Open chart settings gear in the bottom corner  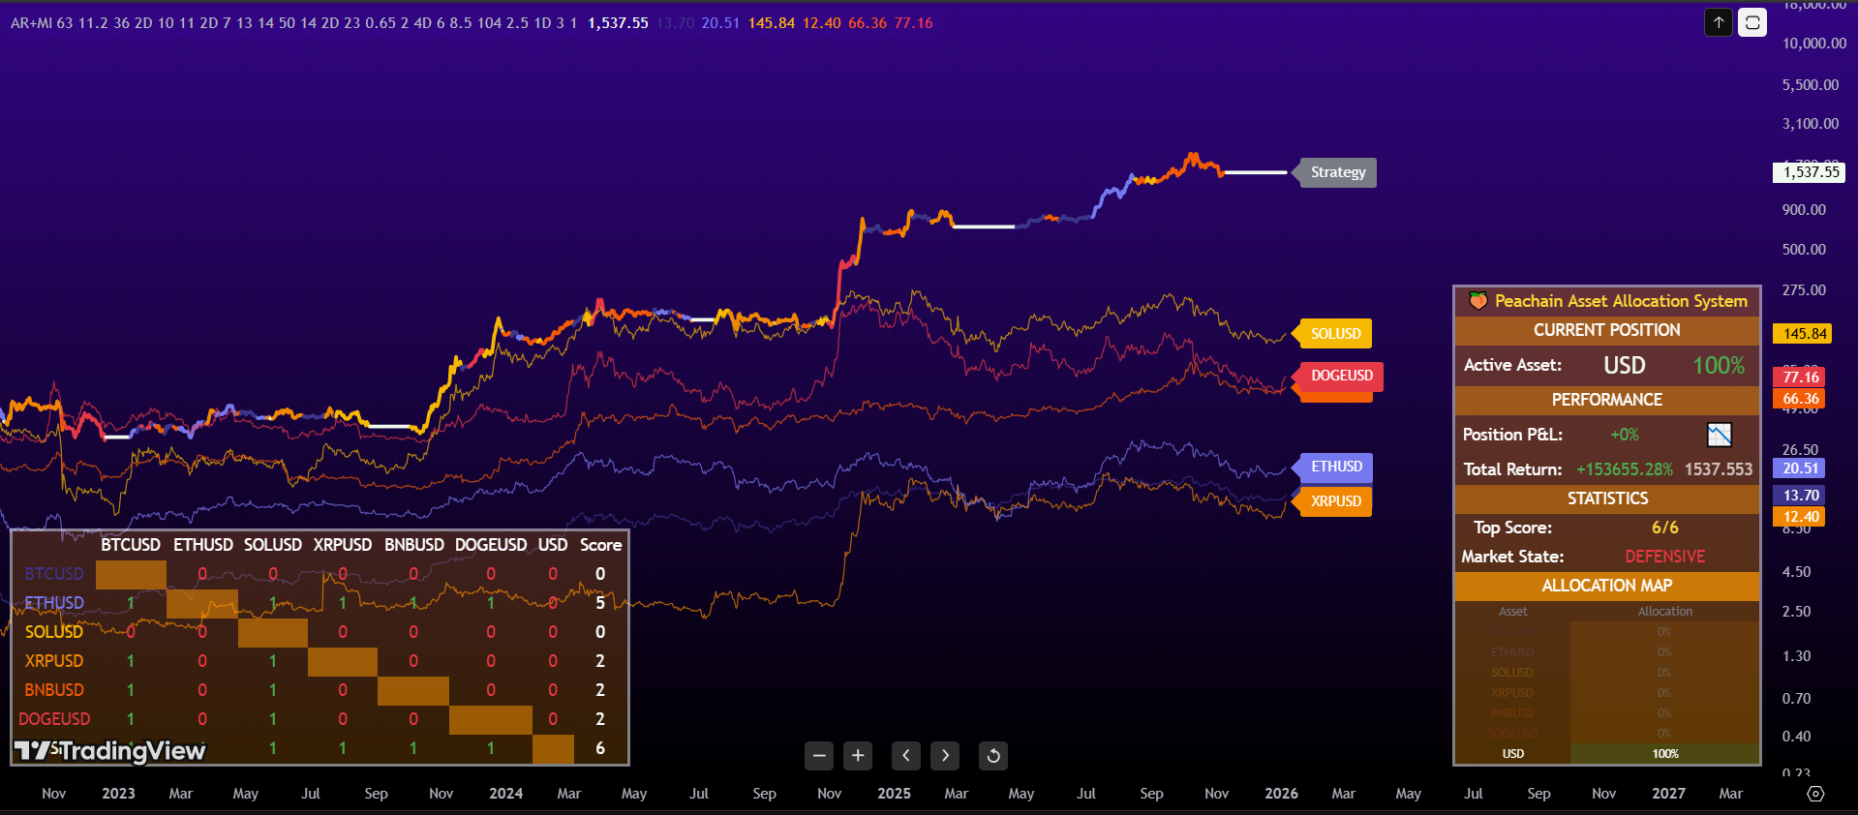click(x=1815, y=794)
